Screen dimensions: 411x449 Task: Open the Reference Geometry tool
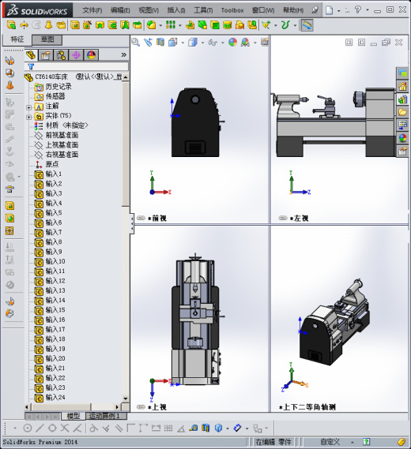point(266,25)
